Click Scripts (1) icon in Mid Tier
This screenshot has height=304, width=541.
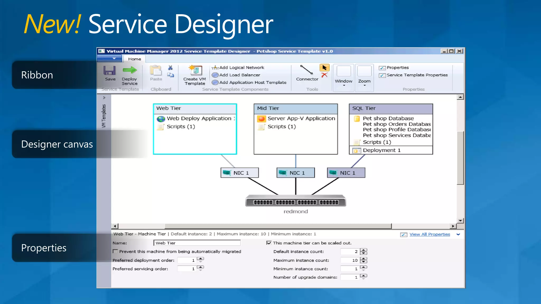tap(261, 127)
